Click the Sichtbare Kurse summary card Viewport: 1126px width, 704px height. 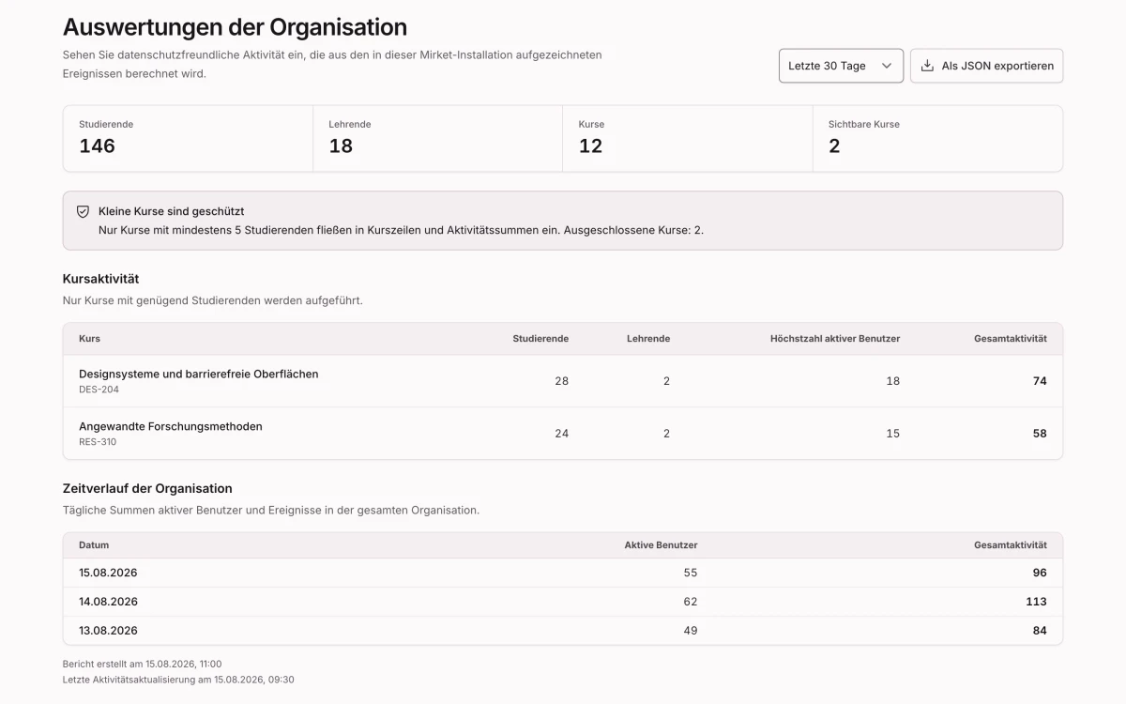click(x=937, y=138)
